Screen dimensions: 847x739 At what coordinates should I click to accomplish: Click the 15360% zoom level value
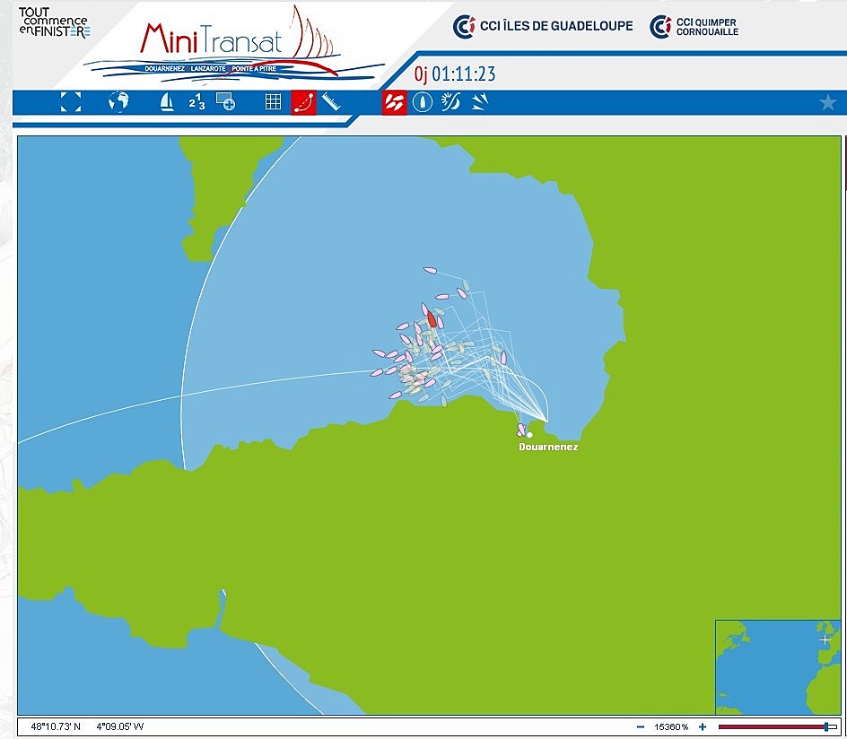pos(671,727)
